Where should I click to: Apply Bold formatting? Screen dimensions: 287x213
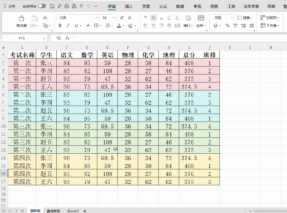pos(60,25)
